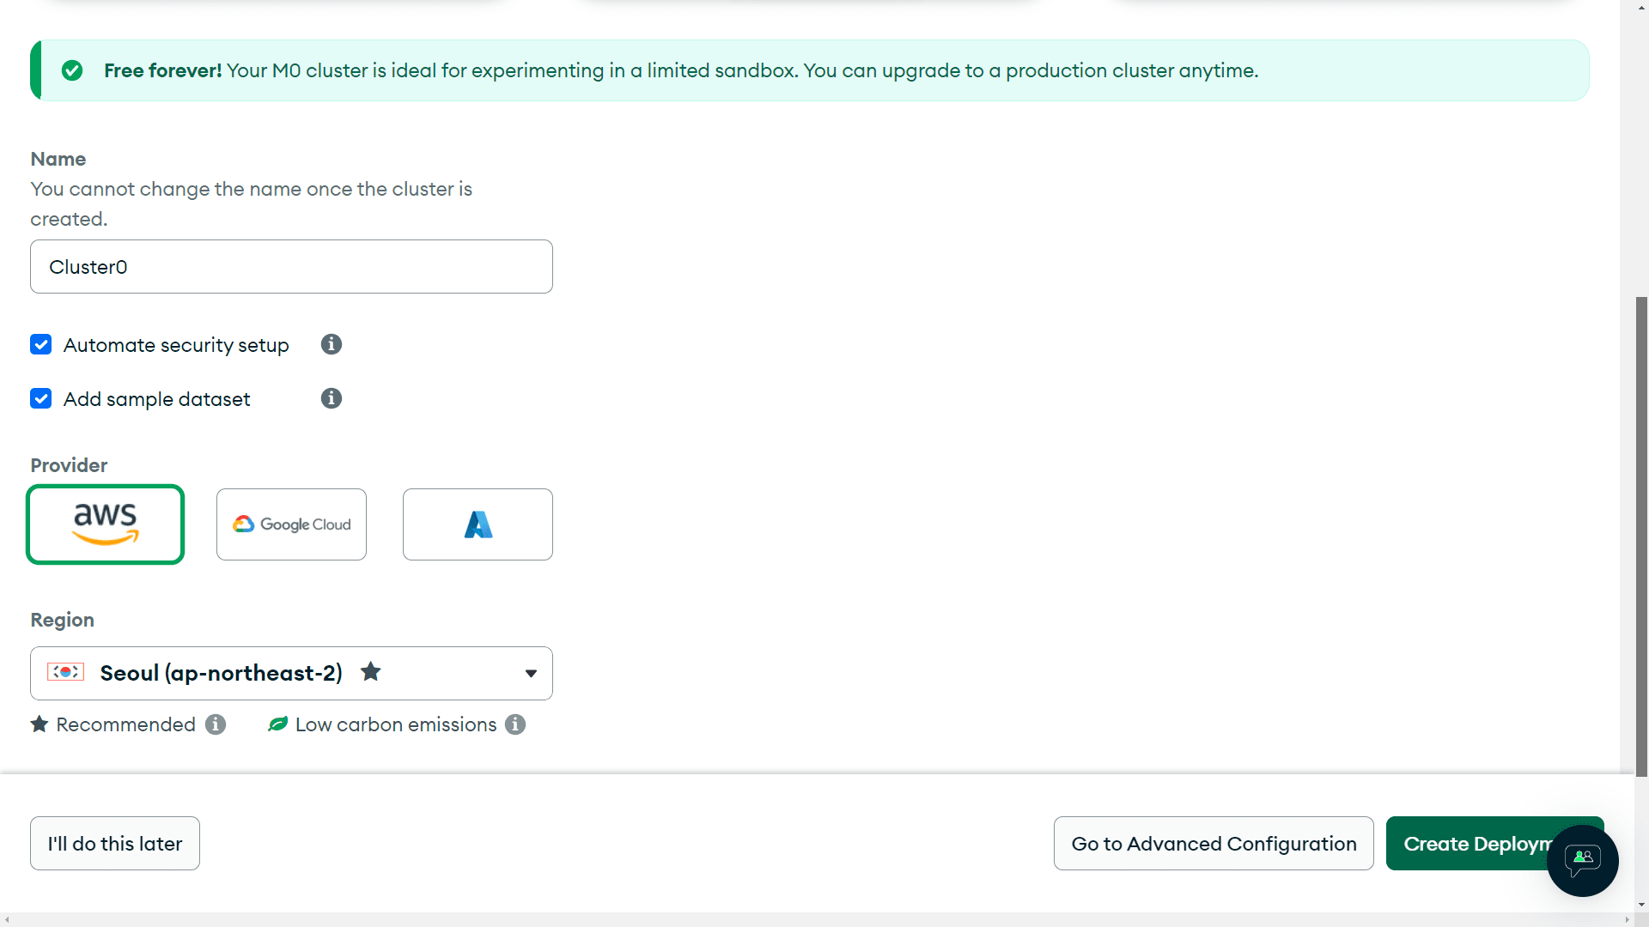1649x927 pixels.
Task: Click the Low carbon emissions leaf icon
Action: 277,724
